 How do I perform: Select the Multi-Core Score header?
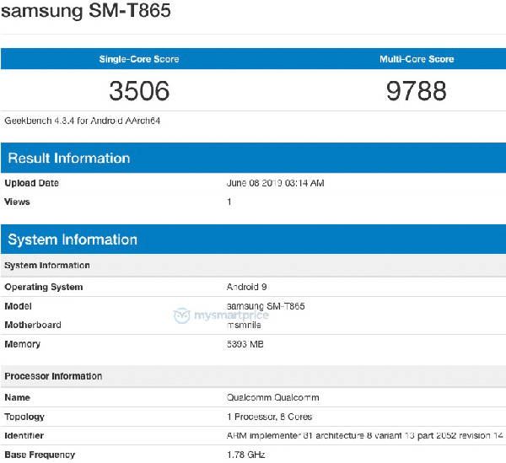tap(417, 59)
